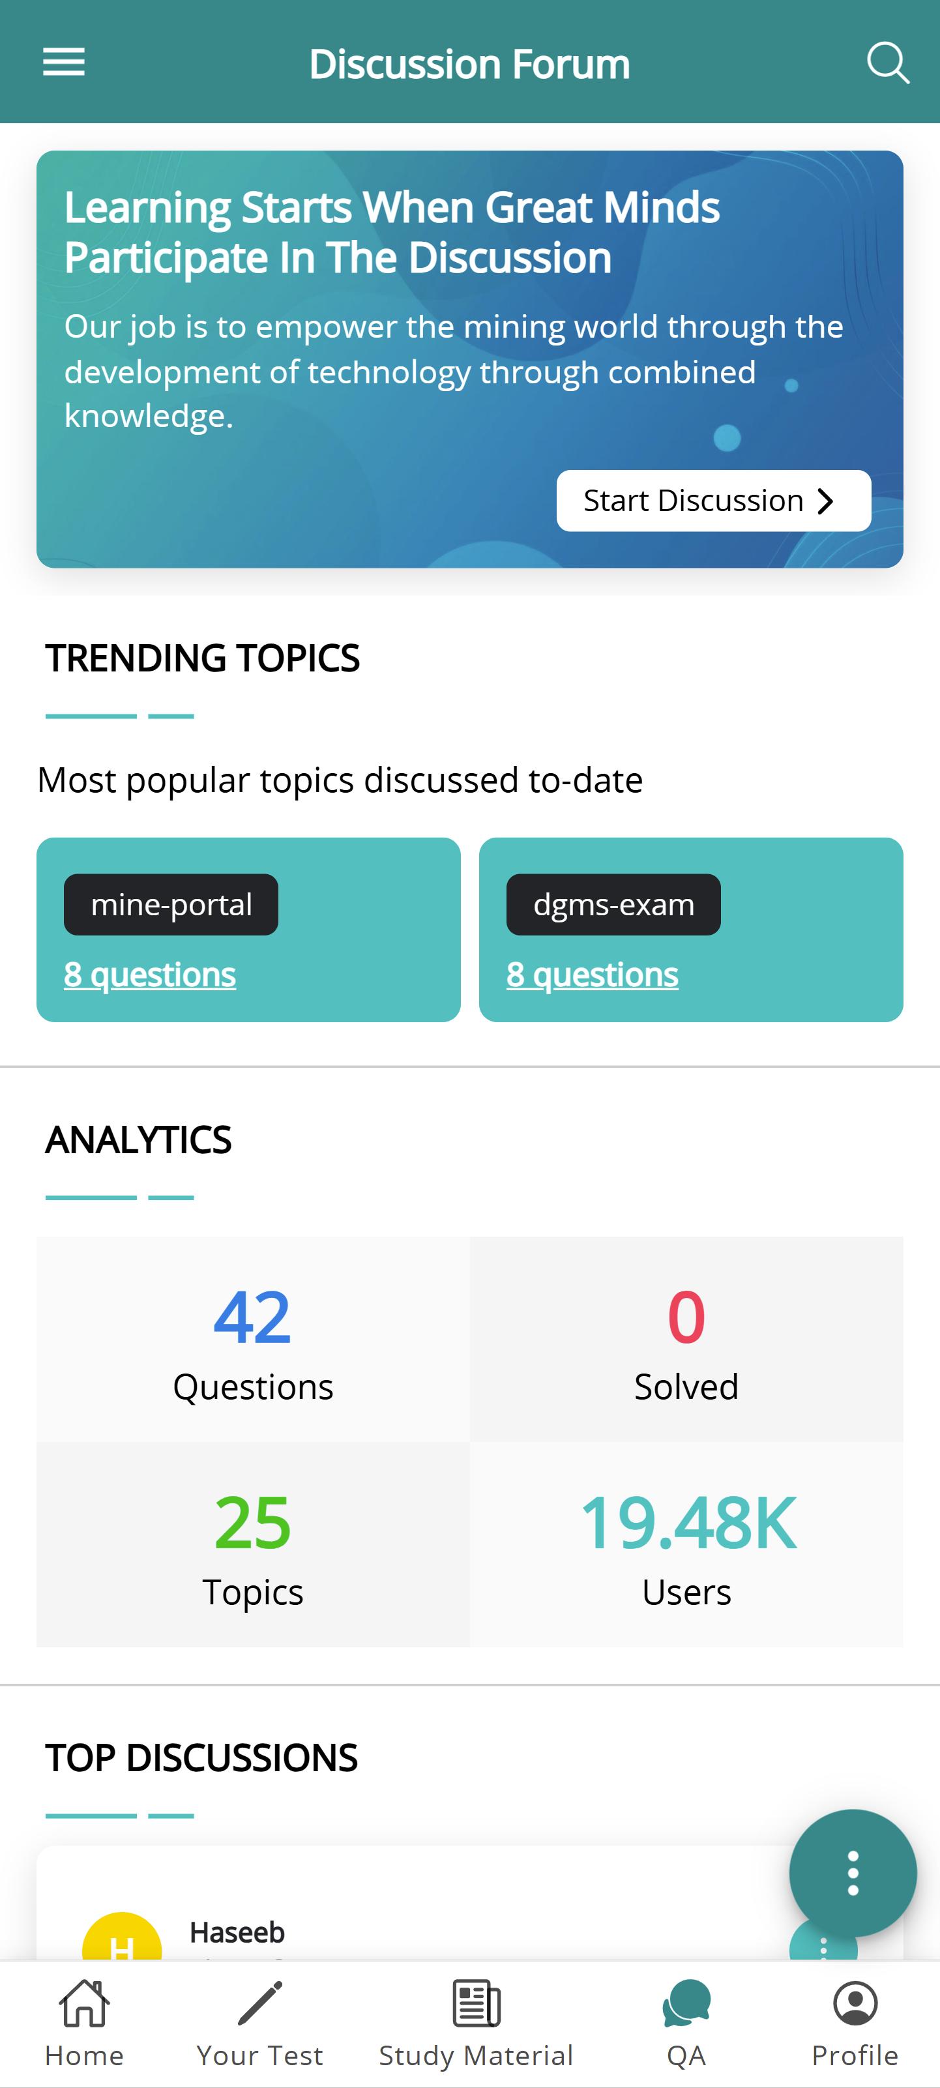Tap the chevron arrow beside Start Discussion
The width and height of the screenshot is (940, 2088).
826,501
